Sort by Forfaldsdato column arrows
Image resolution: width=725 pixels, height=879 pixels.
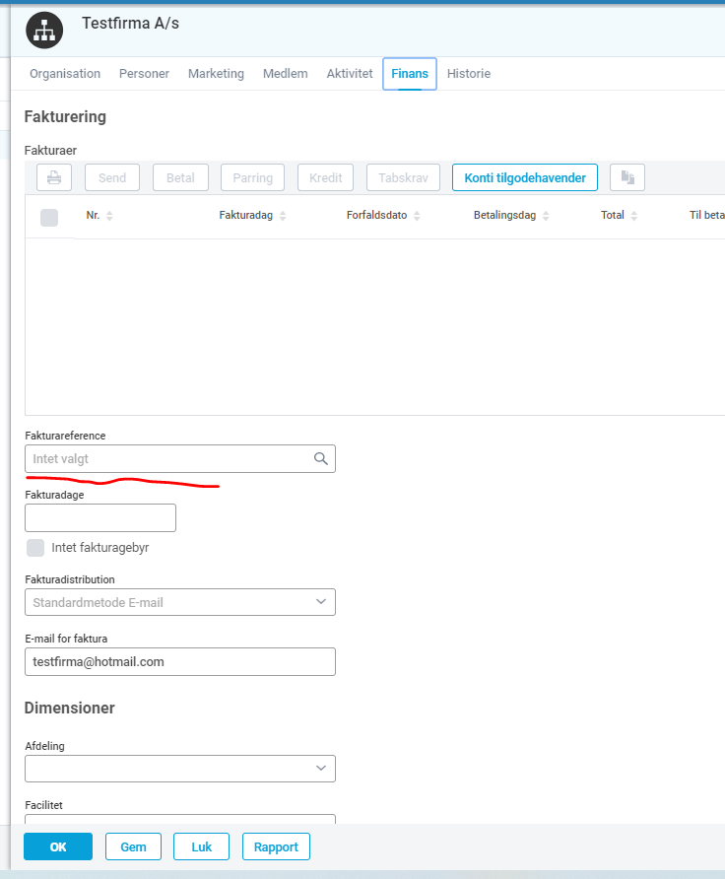pos(417,216)
